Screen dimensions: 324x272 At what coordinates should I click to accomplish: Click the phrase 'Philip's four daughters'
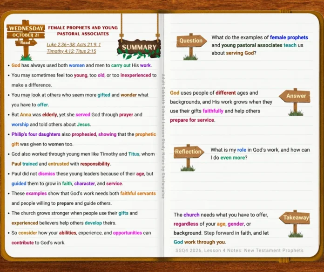pyautogui.click(x=36, y=134)
